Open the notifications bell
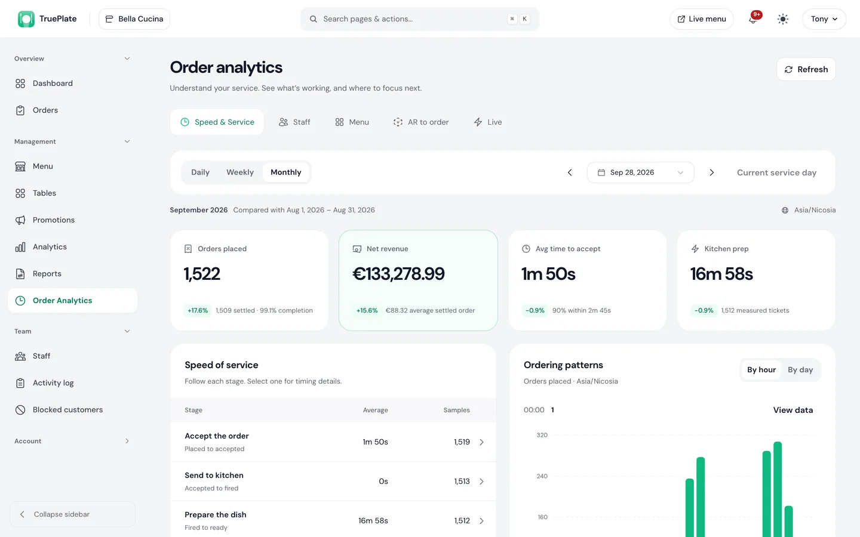Image resolution: width=860 pixels, height=537 pixels. pos(753,19)
